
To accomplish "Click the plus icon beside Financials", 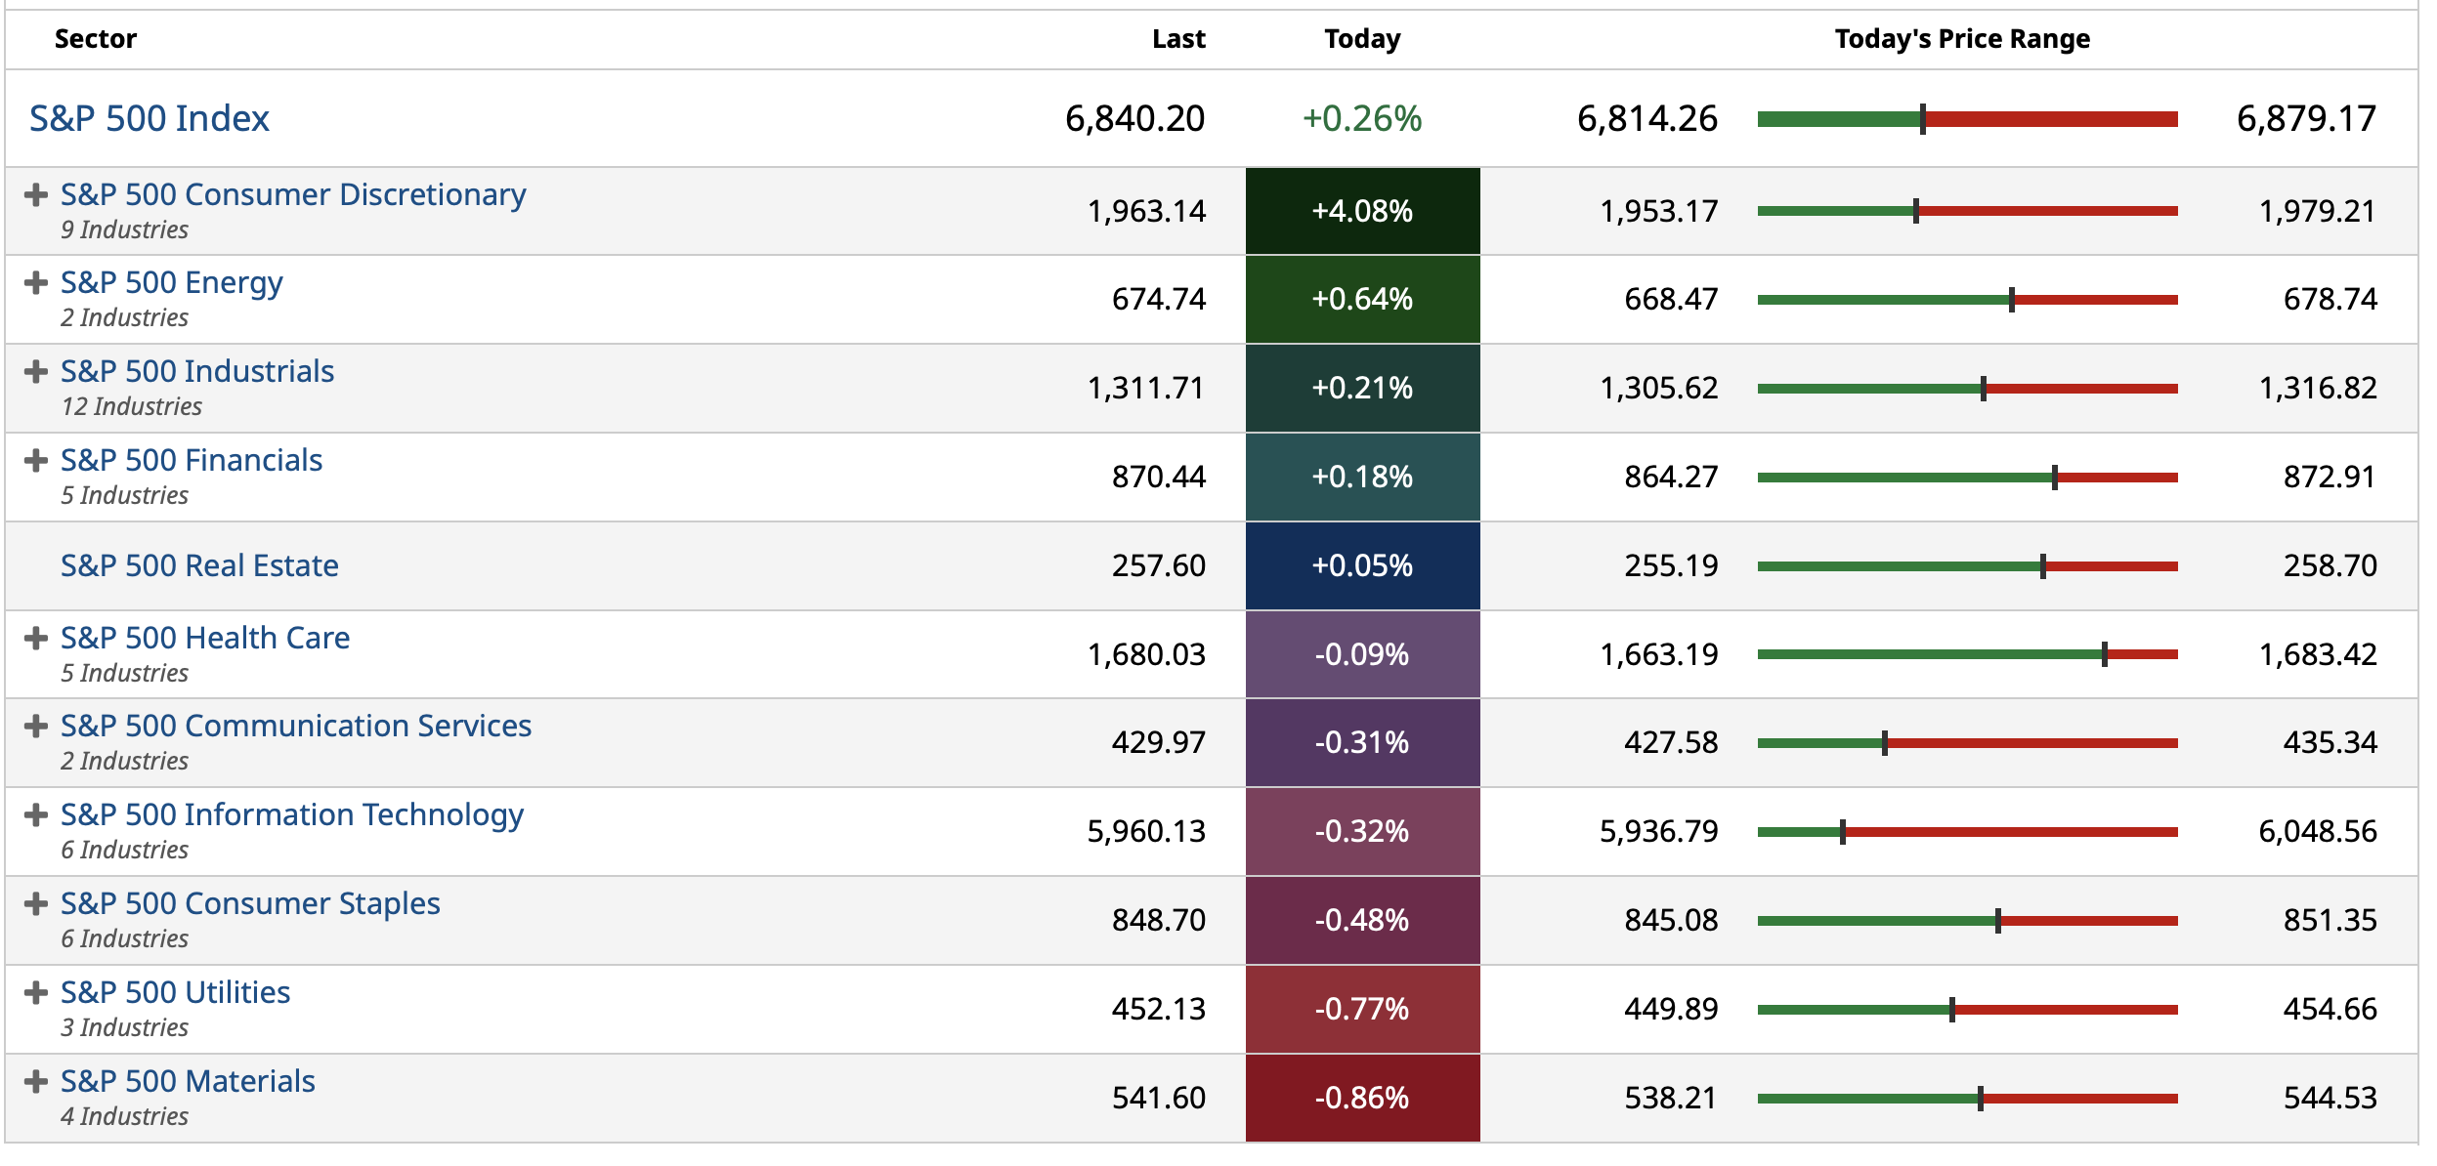I will click(x=36, y=461).
